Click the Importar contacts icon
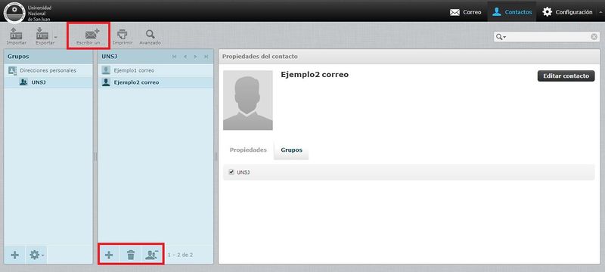The width and height of the screenshot is (605, 272). [16, 36]
